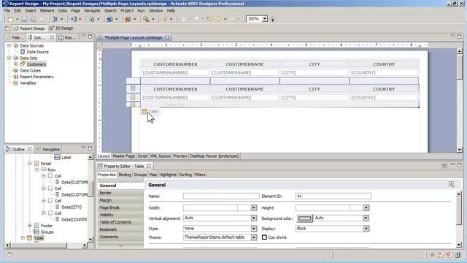Screen dimensions: 467x263
Task: Switch to the XML Source tab
Action: point(161,156)
